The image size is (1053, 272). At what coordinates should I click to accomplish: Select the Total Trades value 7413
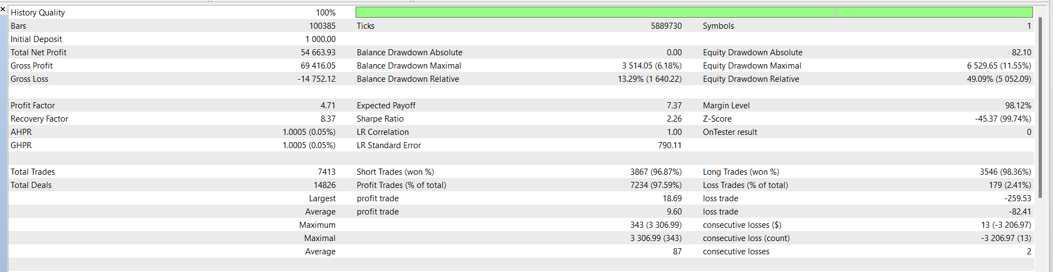click(x=326, y=172)
